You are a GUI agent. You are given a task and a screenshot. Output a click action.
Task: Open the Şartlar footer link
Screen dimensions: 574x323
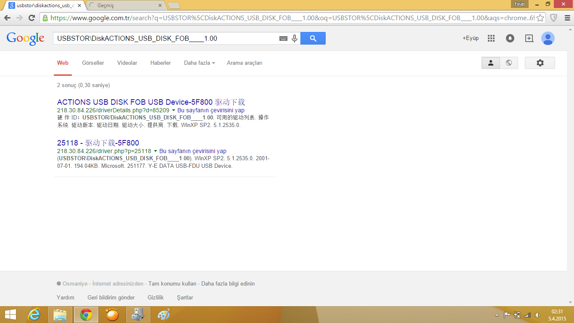pyautogui.click(x=185, y=298)
